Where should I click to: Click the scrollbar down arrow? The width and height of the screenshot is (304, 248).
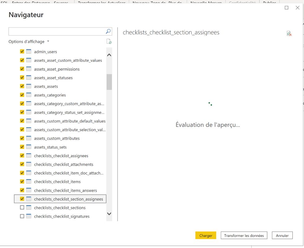[109, 214]
